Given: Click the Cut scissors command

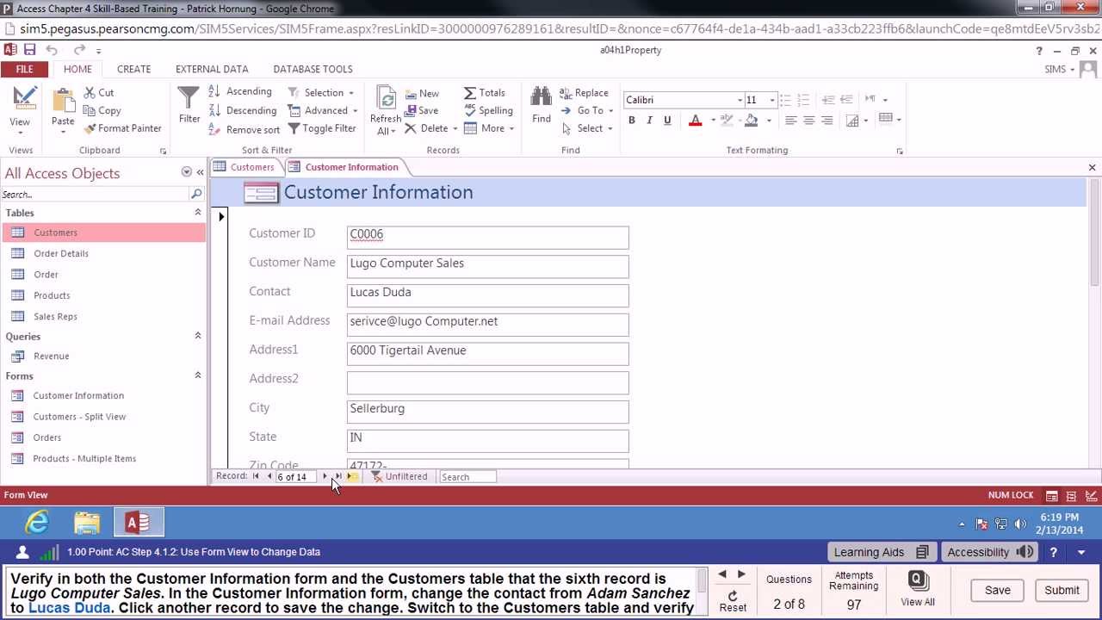Looking at the screenshot, I should click(98, 92).
